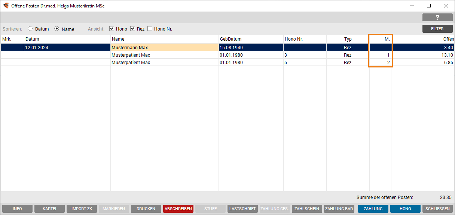Select the Mustermann Max row name
Viewport: 455px width, 215px height.
coord(165,48)
